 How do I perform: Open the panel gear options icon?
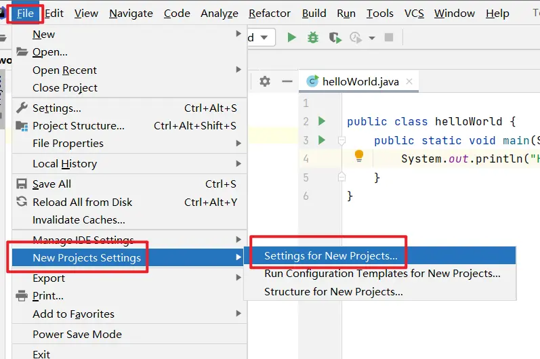(265, 81)
